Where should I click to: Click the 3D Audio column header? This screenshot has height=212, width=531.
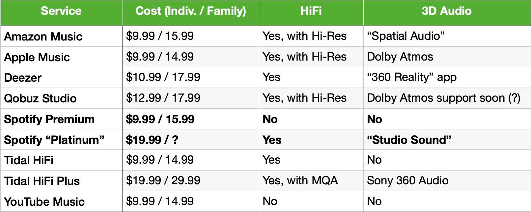[x=447, y=13]
